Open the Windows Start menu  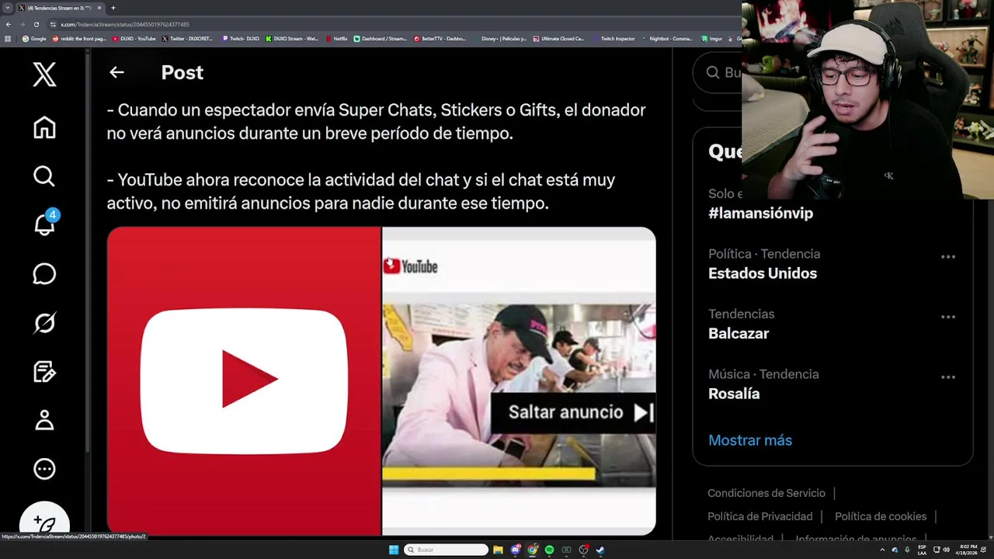[x=394, y=550]
